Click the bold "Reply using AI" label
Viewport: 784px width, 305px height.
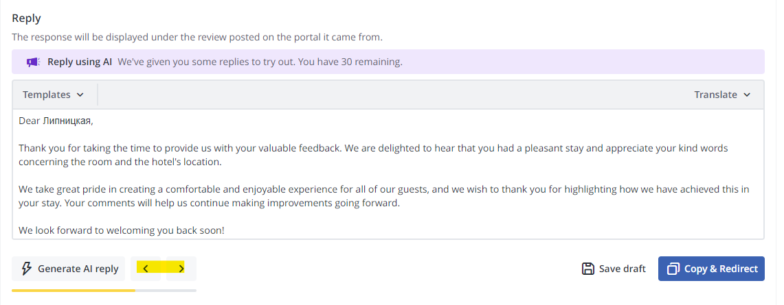(x=80, y=62)
